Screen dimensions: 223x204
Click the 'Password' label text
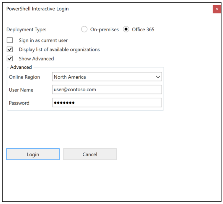tap(19, 103)
